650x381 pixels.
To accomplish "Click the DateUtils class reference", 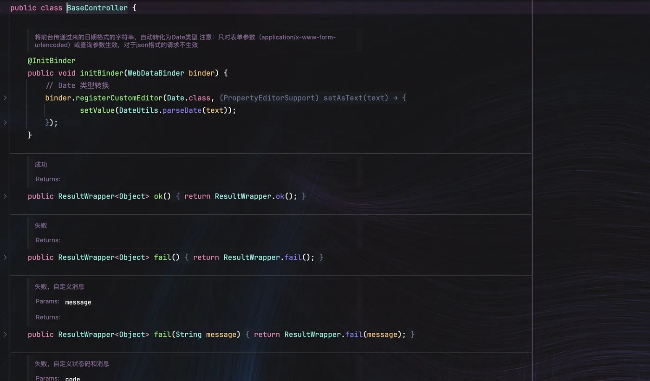I will [x=139, y=110].
